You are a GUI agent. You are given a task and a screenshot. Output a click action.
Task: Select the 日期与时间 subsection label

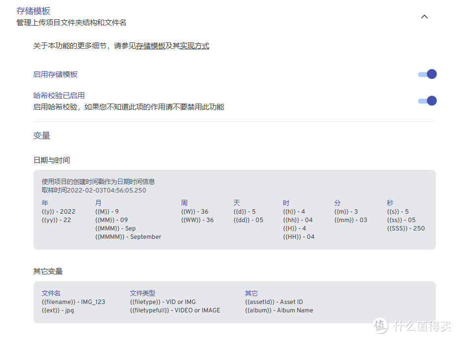pos(51,160)
